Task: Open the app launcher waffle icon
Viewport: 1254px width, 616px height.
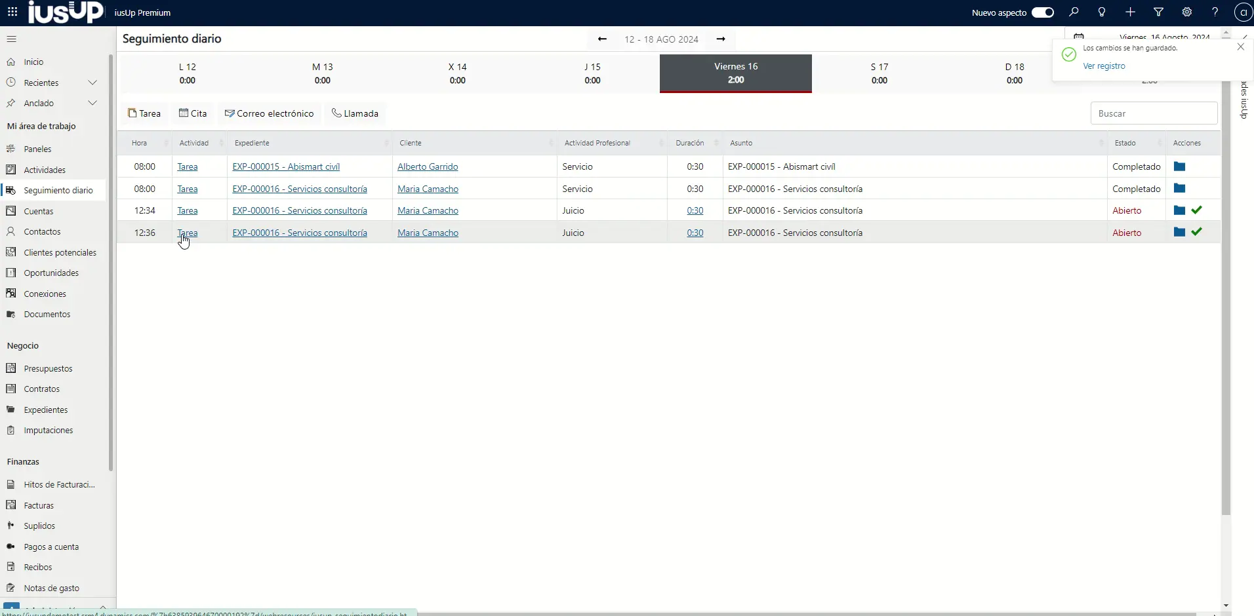Action: pyautogui.click(x=12, y=12)
